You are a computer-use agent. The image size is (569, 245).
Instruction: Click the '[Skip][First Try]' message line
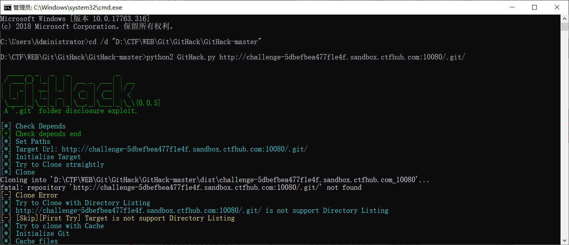(125, 218)
